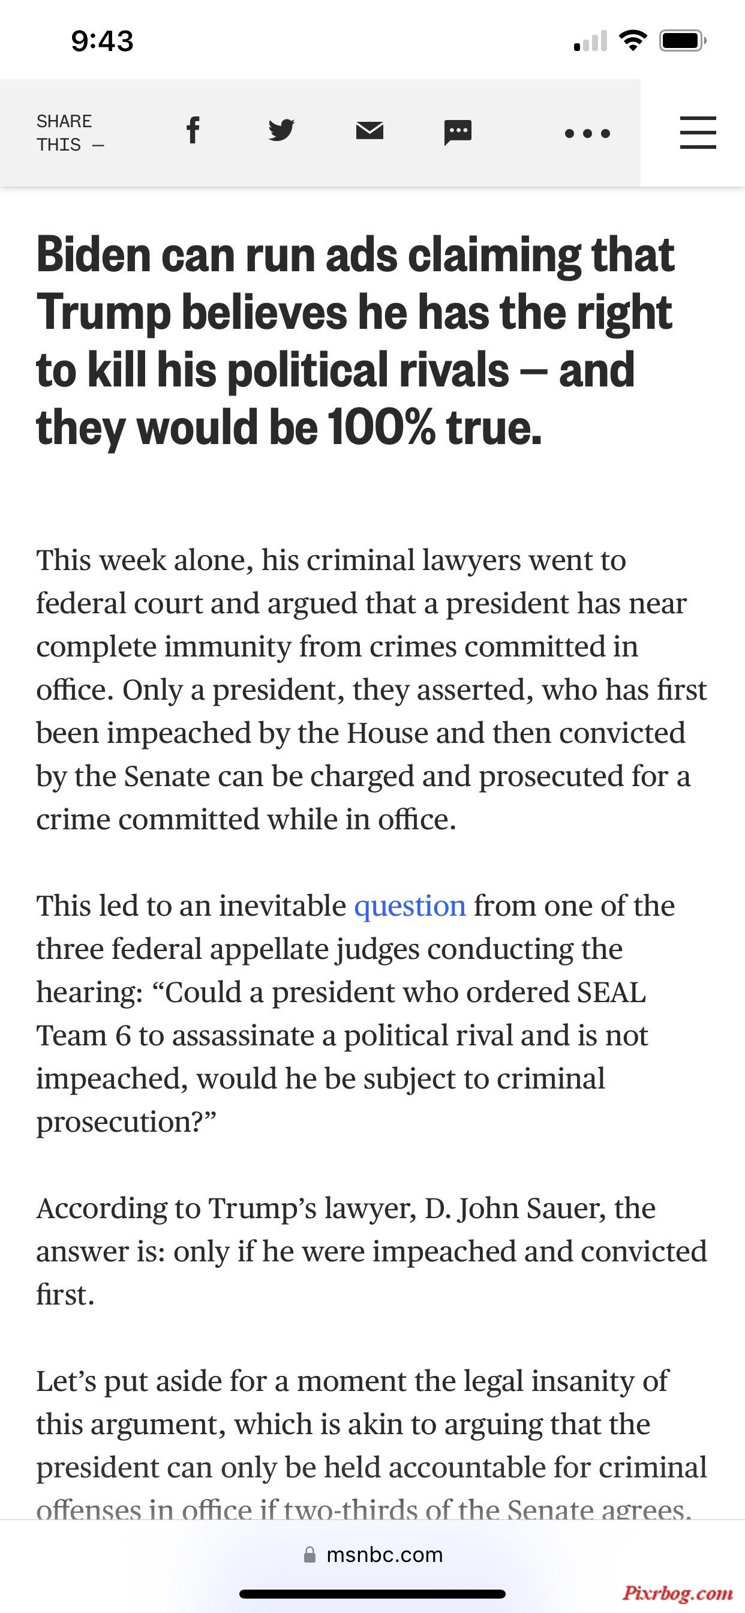Tap the "SHARE THIS" label
This screenshot has height=1613, width=745.
pyautogui.click(x=70, y=133)
